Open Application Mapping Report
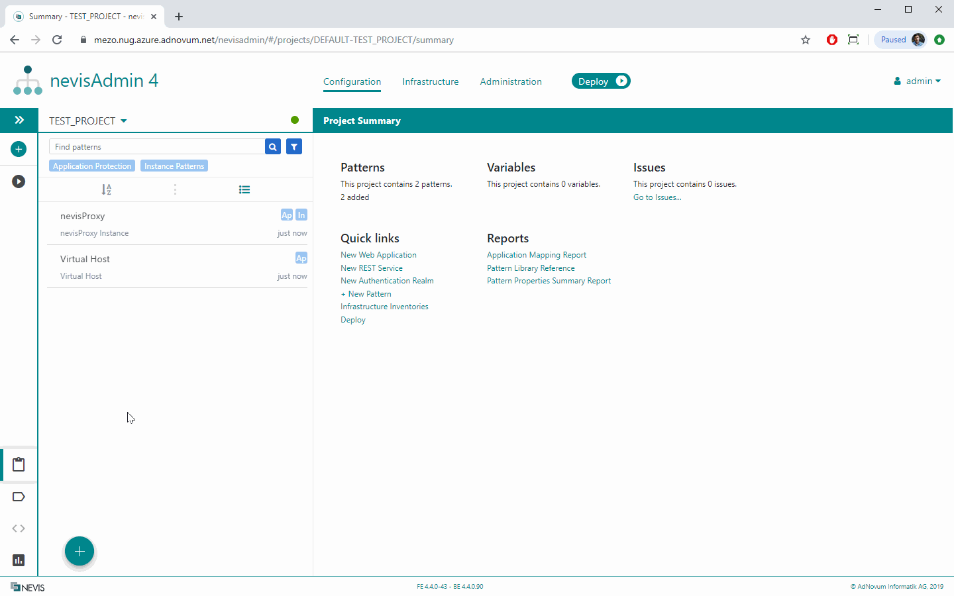Viewport: 954px width, 596px height. (x=537, y=255)
